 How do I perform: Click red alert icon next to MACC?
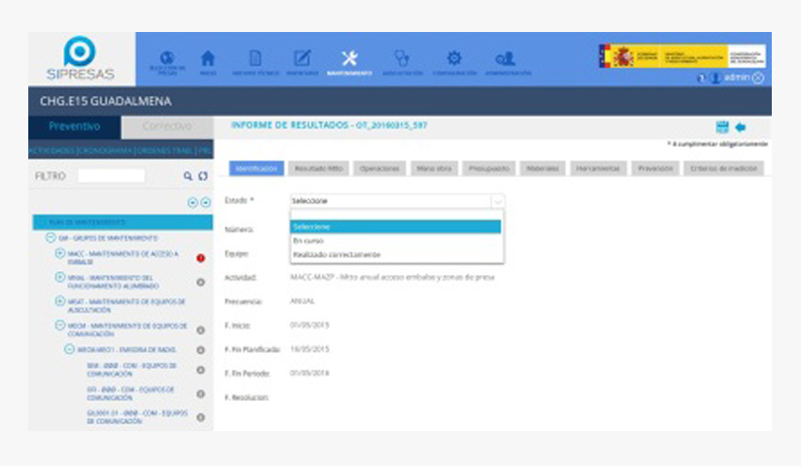(200, 258)
